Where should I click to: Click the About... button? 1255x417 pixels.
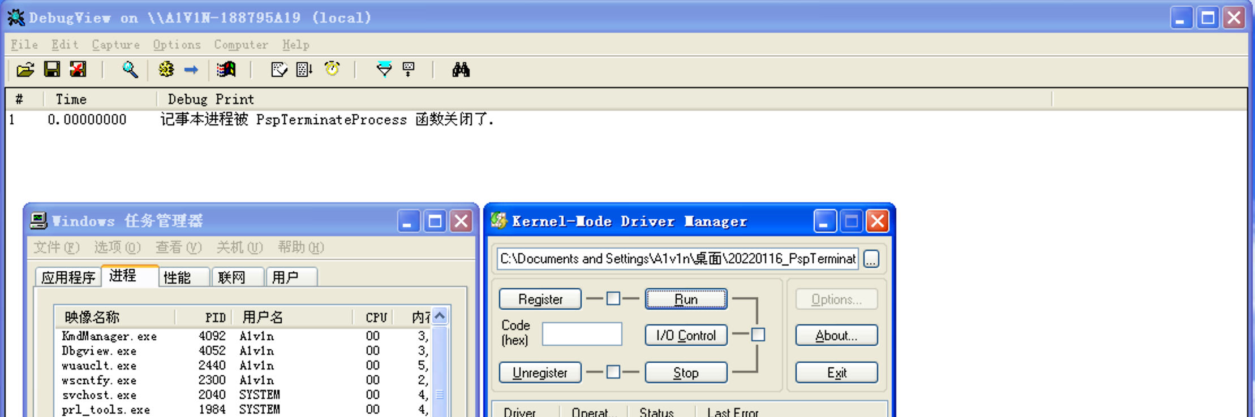point(837,335)
